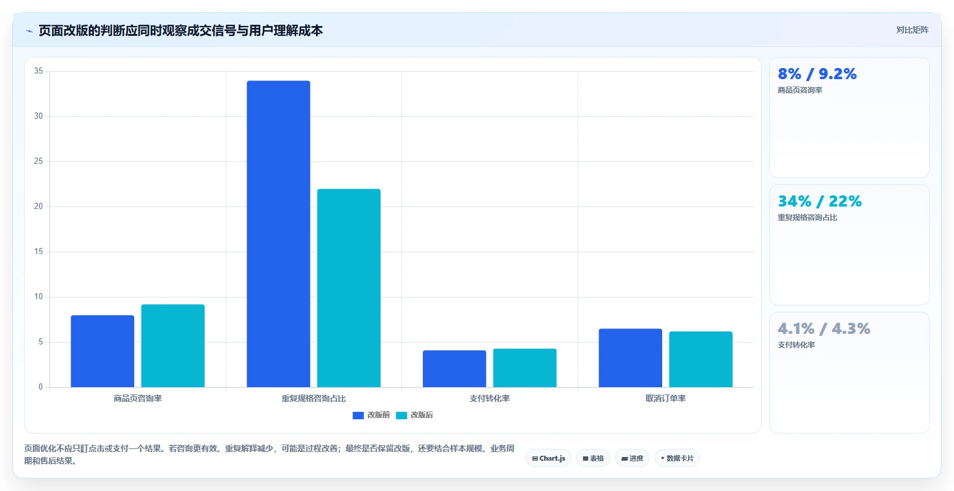Click the y-axis tick label 35
The height and width of the screenshot is (491, 954).
tap(38, 71)
